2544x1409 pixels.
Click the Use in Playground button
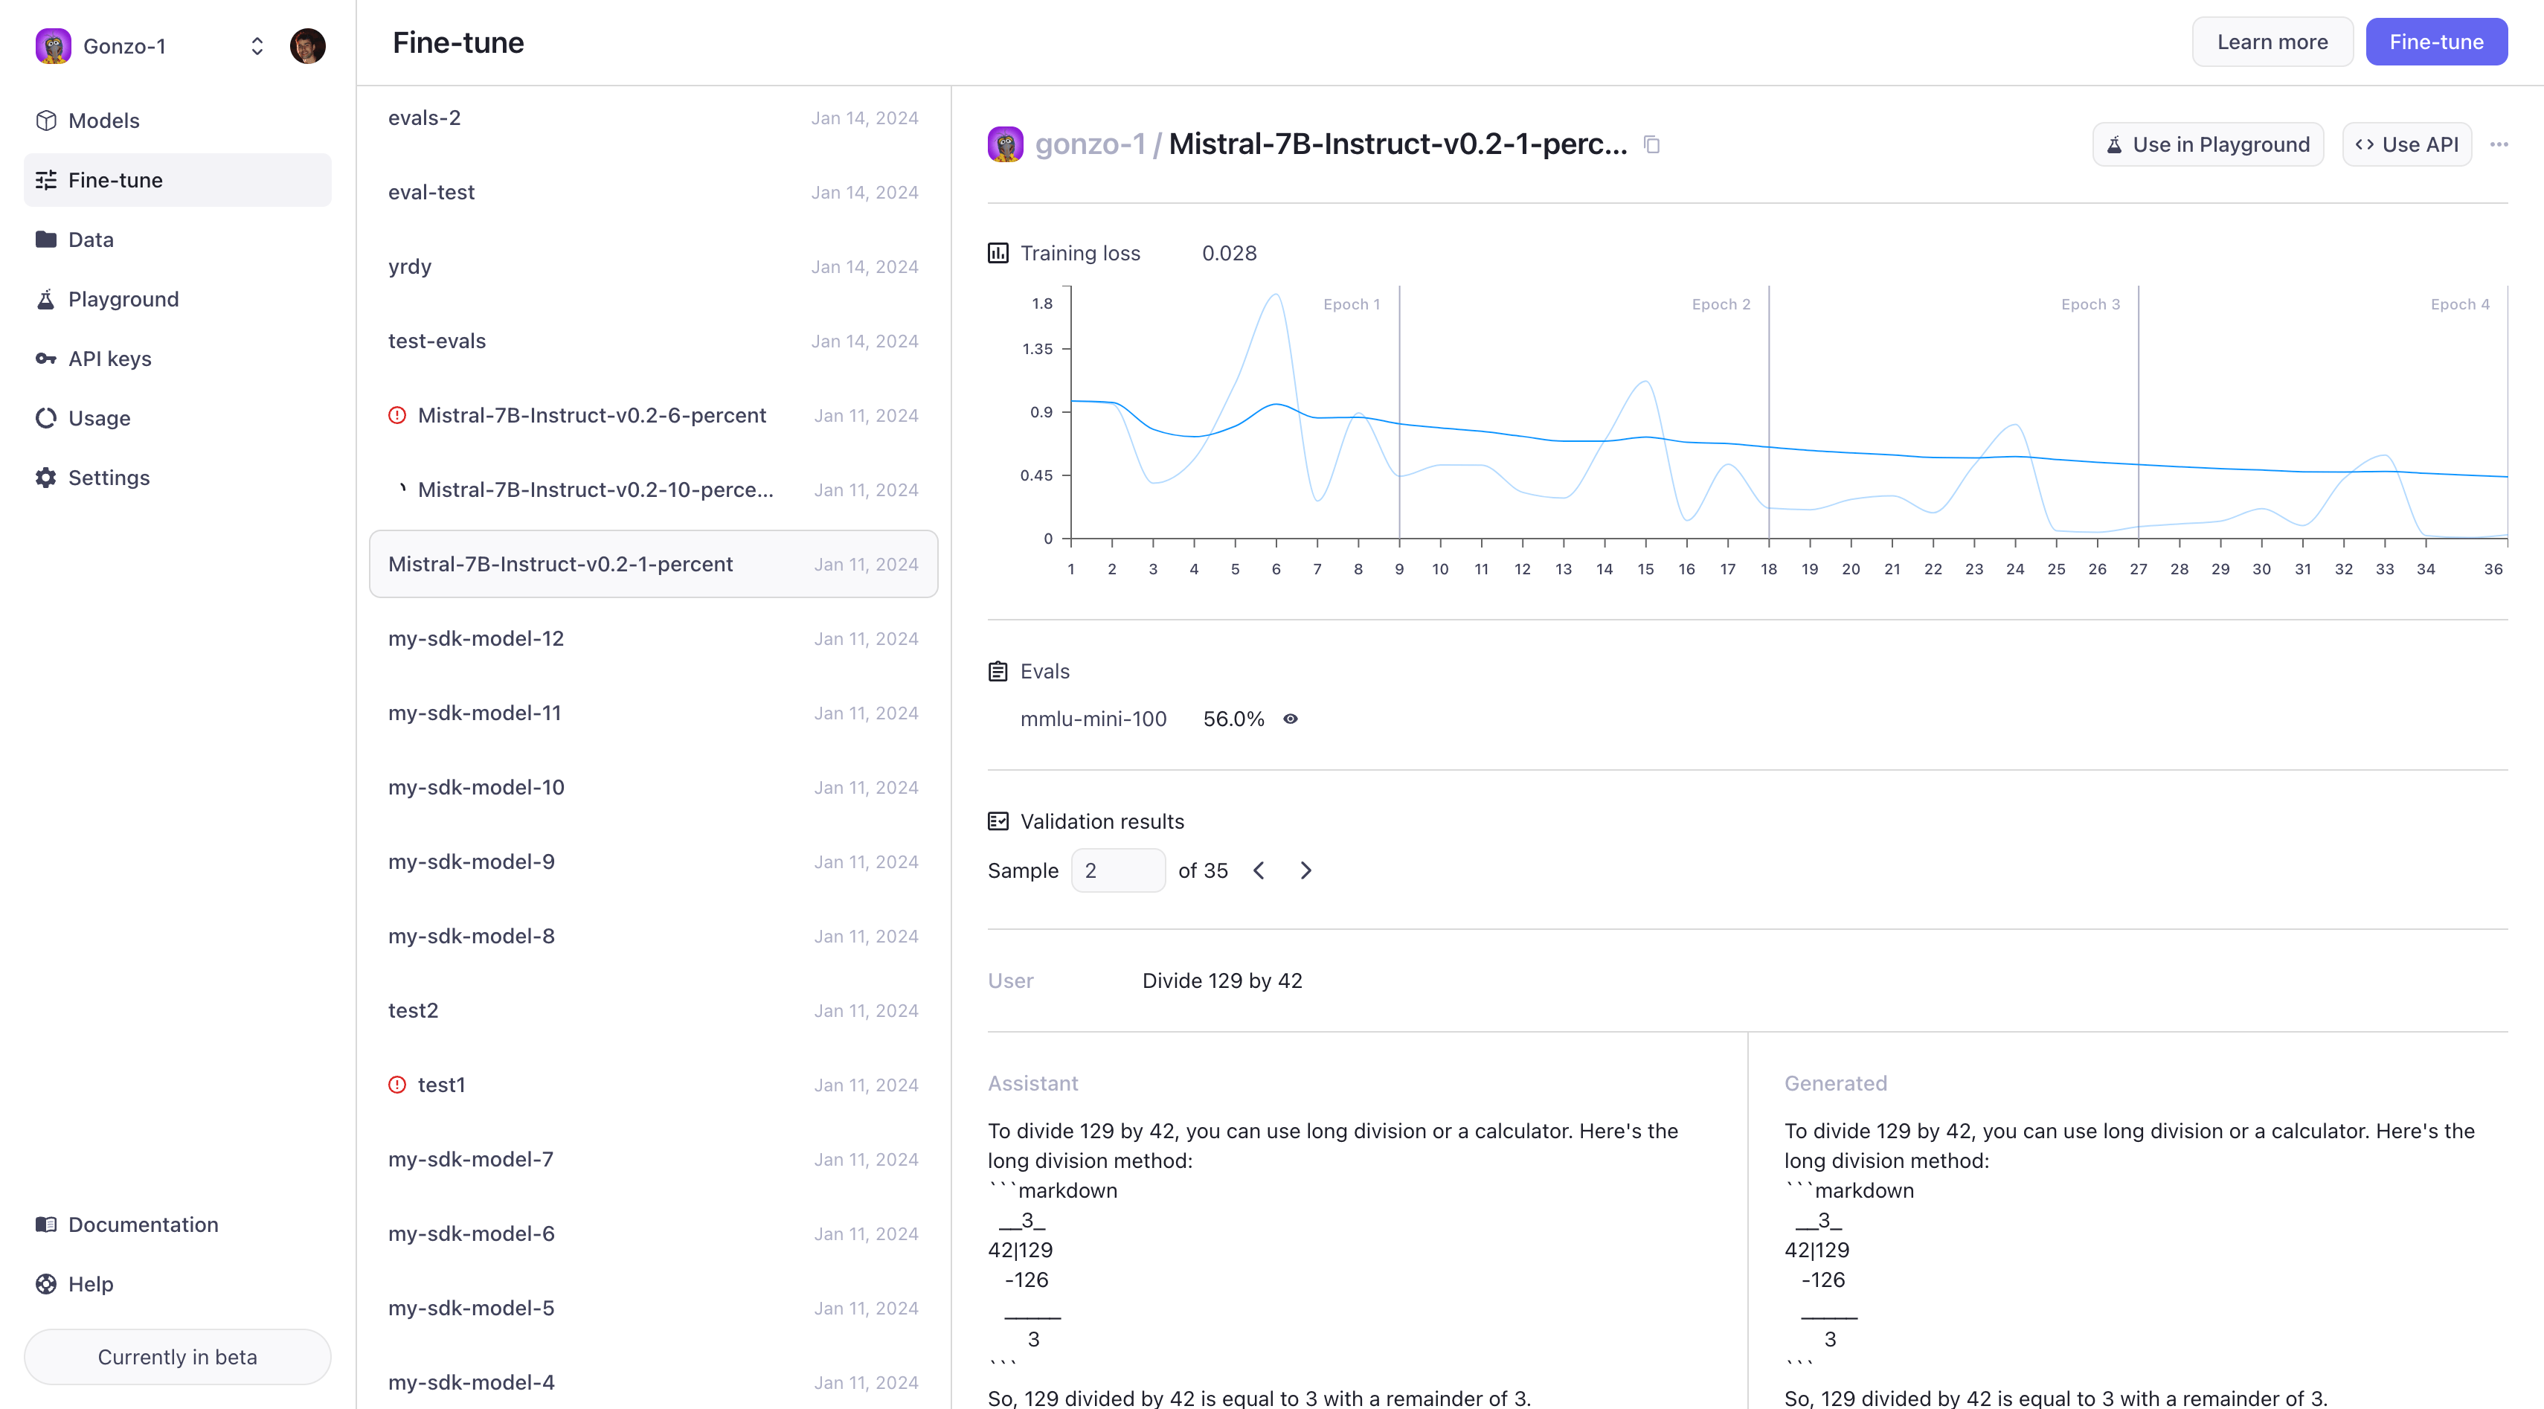coord(2209,144)
